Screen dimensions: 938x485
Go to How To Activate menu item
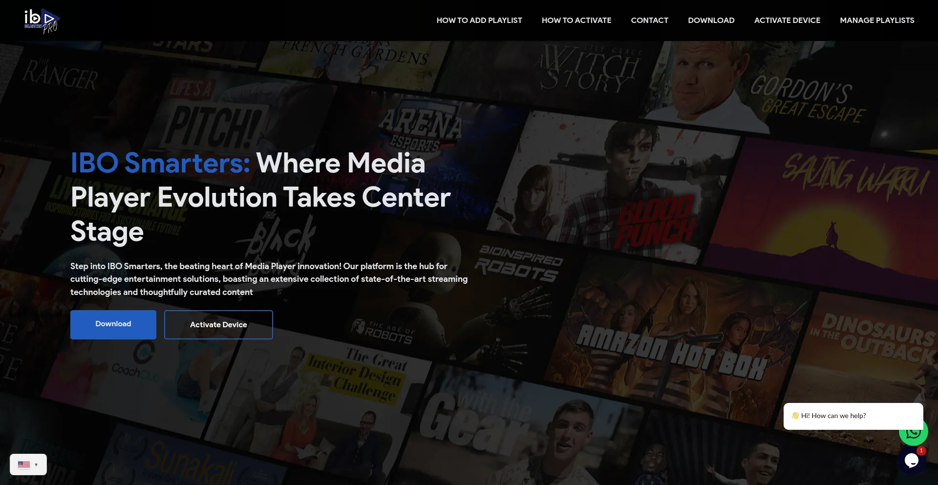click(576, 20)
